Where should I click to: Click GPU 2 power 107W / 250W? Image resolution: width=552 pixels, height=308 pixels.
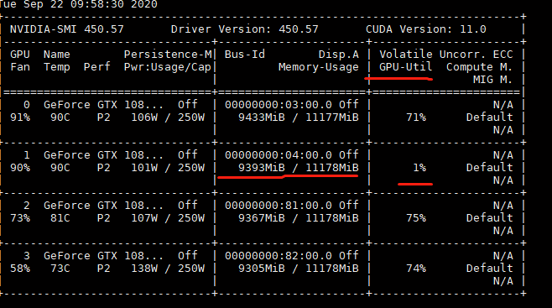coord(168,218)
